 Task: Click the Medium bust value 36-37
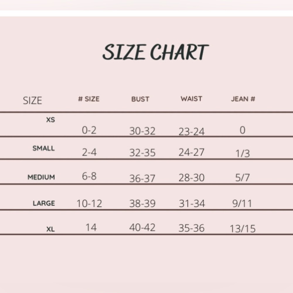(142, 178)
